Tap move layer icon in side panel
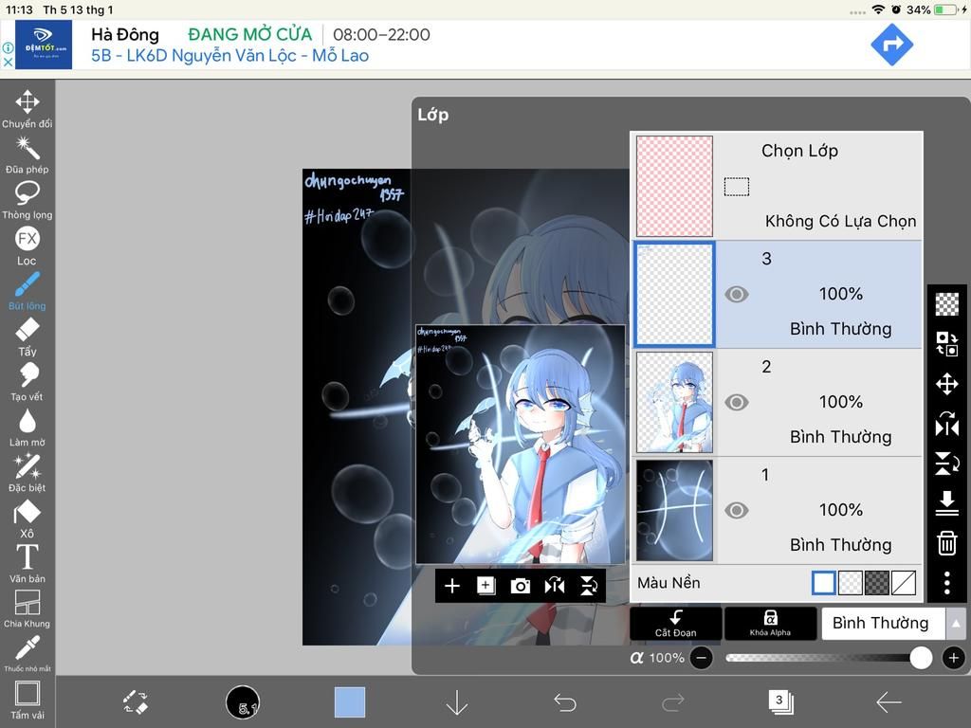The image size is (971, 728). 947,384
